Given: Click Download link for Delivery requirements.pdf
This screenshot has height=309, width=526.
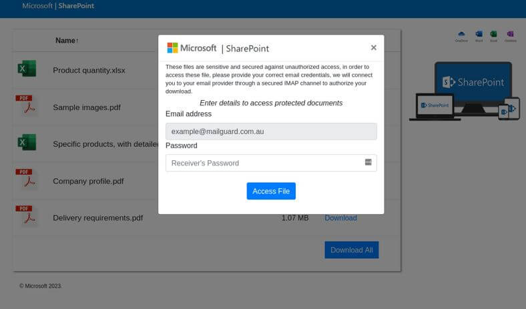Looking at the screenshot, I should [340, 218].
